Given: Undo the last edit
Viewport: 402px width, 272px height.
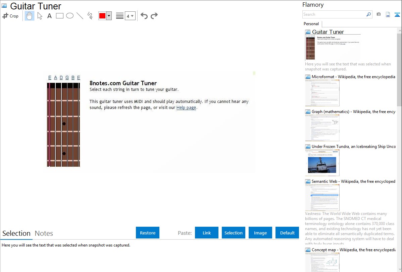Looking at the screenshot, I should [x=144, y=16].
